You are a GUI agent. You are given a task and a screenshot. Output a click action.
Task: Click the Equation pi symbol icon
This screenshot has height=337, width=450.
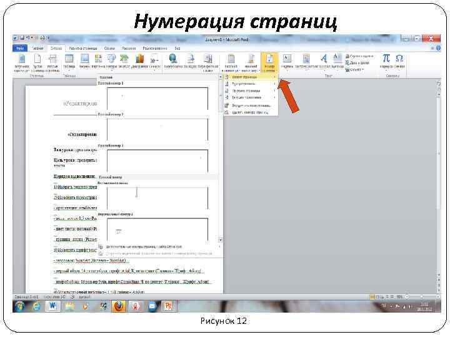386,62
